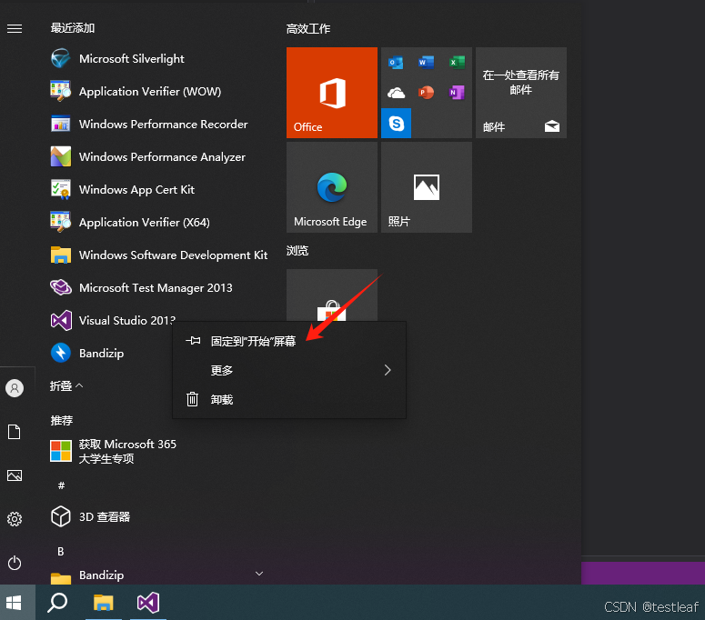Open Excel from the Office tile group
Viewport: 705px width, 620px height.
point(457,63)
